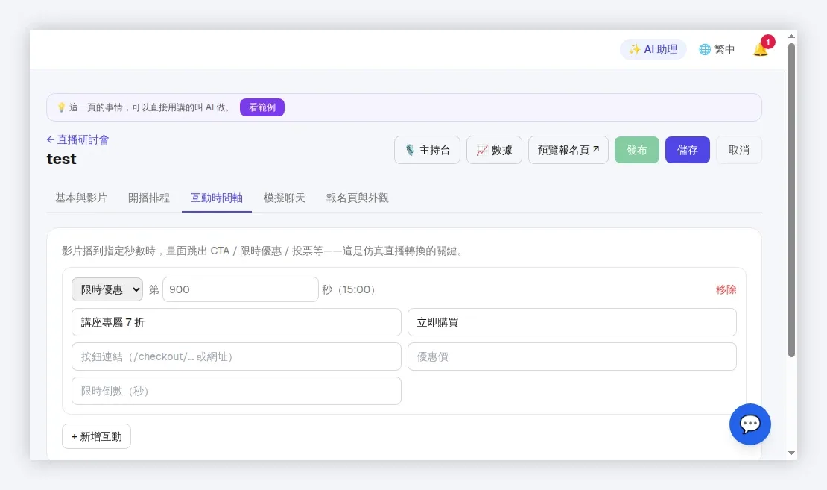Click the globe 繁中 language switcher
827x490 pixels.
717,49
